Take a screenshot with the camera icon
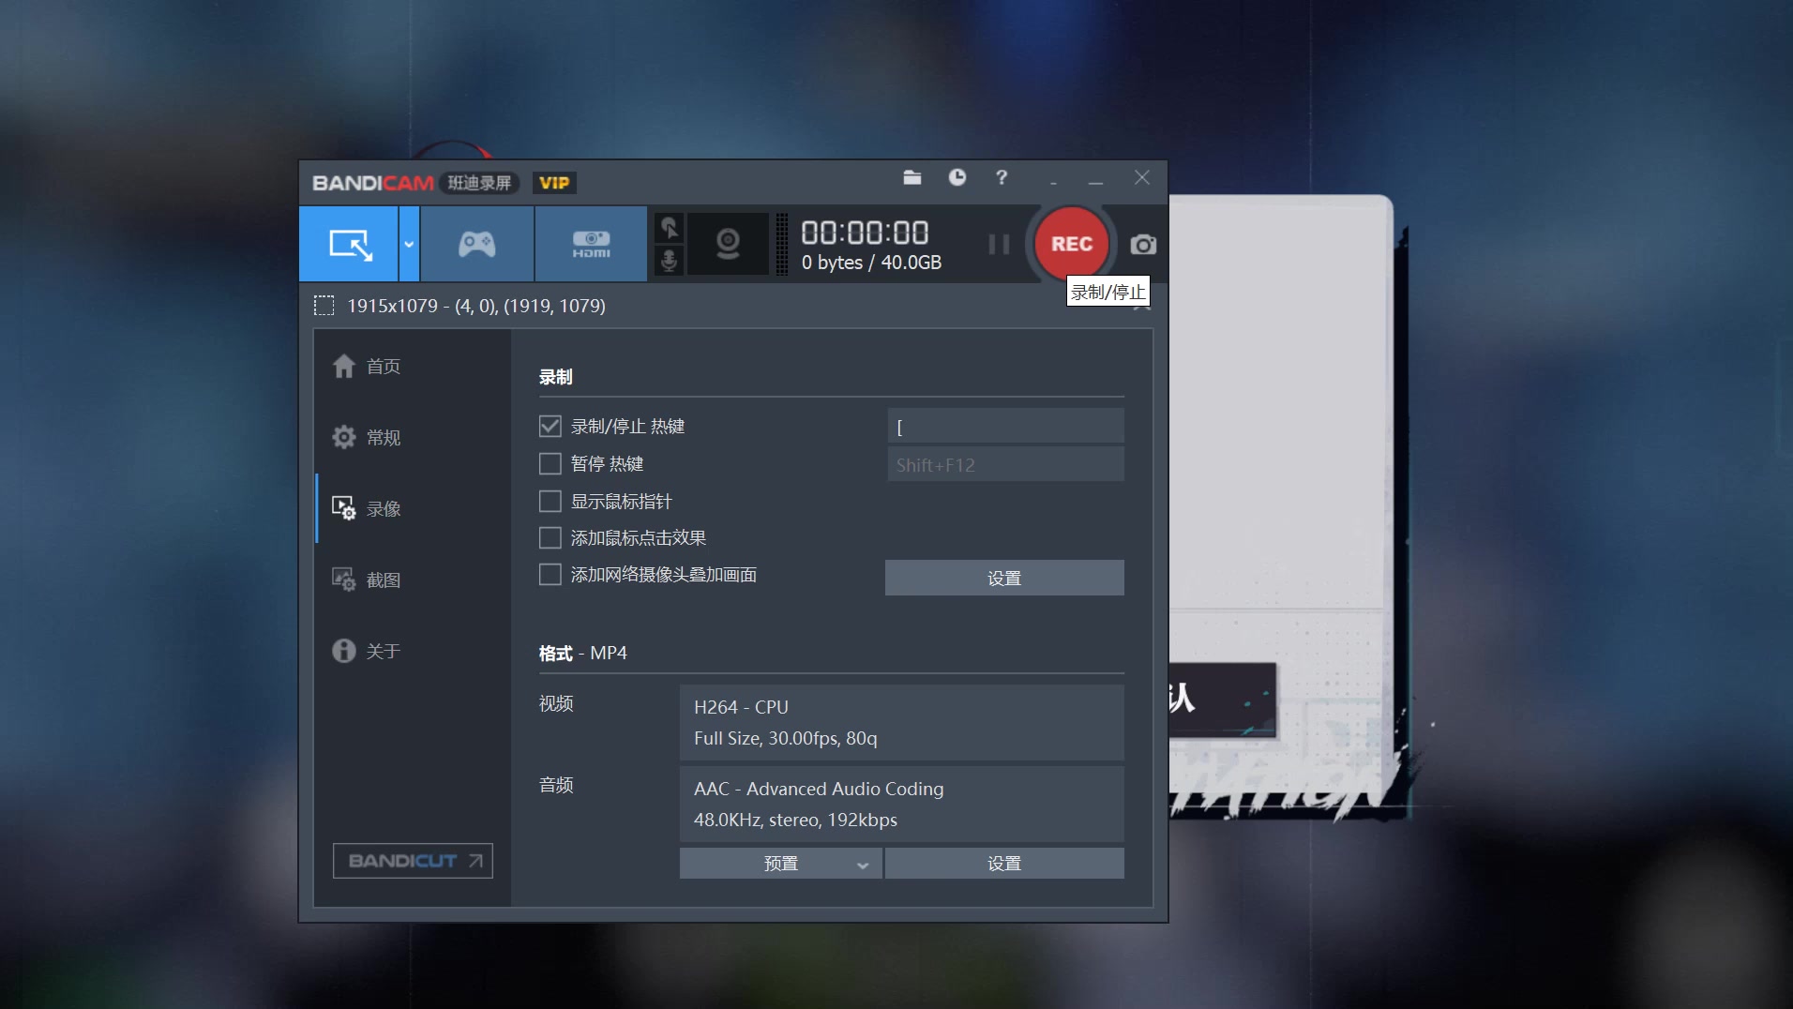Screen dimensions: 1793x1009 [x=1142, y=245]
